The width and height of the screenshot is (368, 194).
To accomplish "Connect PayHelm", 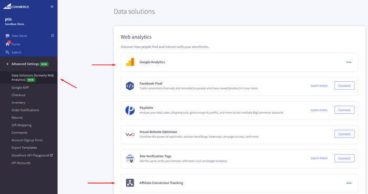I will coord(344,110).
